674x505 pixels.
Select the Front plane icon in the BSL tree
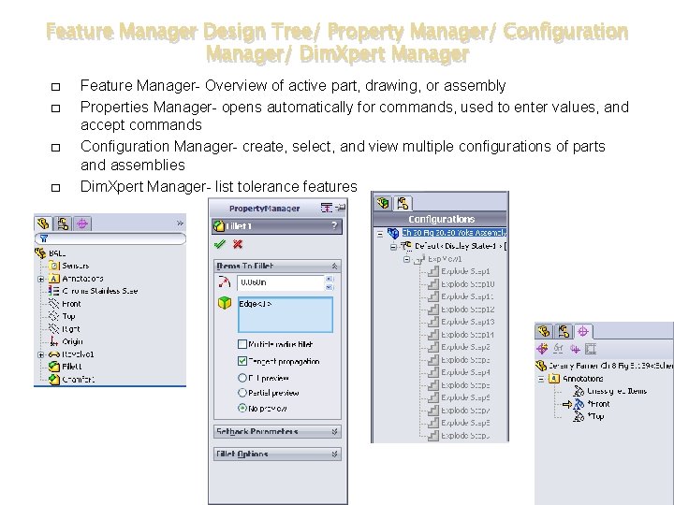(x=53, y=304)
